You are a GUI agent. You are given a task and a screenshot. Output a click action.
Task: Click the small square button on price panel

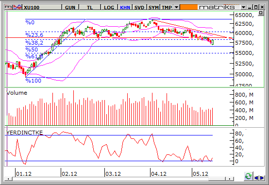[261, 13]
